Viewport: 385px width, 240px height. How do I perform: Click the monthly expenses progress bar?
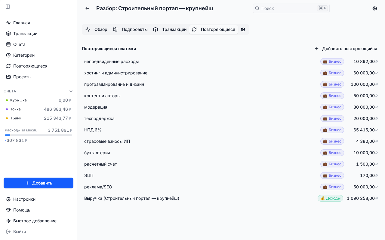(x=38, y=135)
